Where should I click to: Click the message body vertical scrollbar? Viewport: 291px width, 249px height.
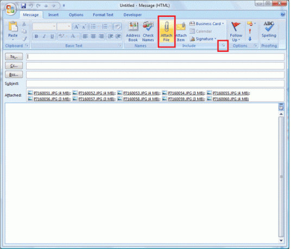281,176
